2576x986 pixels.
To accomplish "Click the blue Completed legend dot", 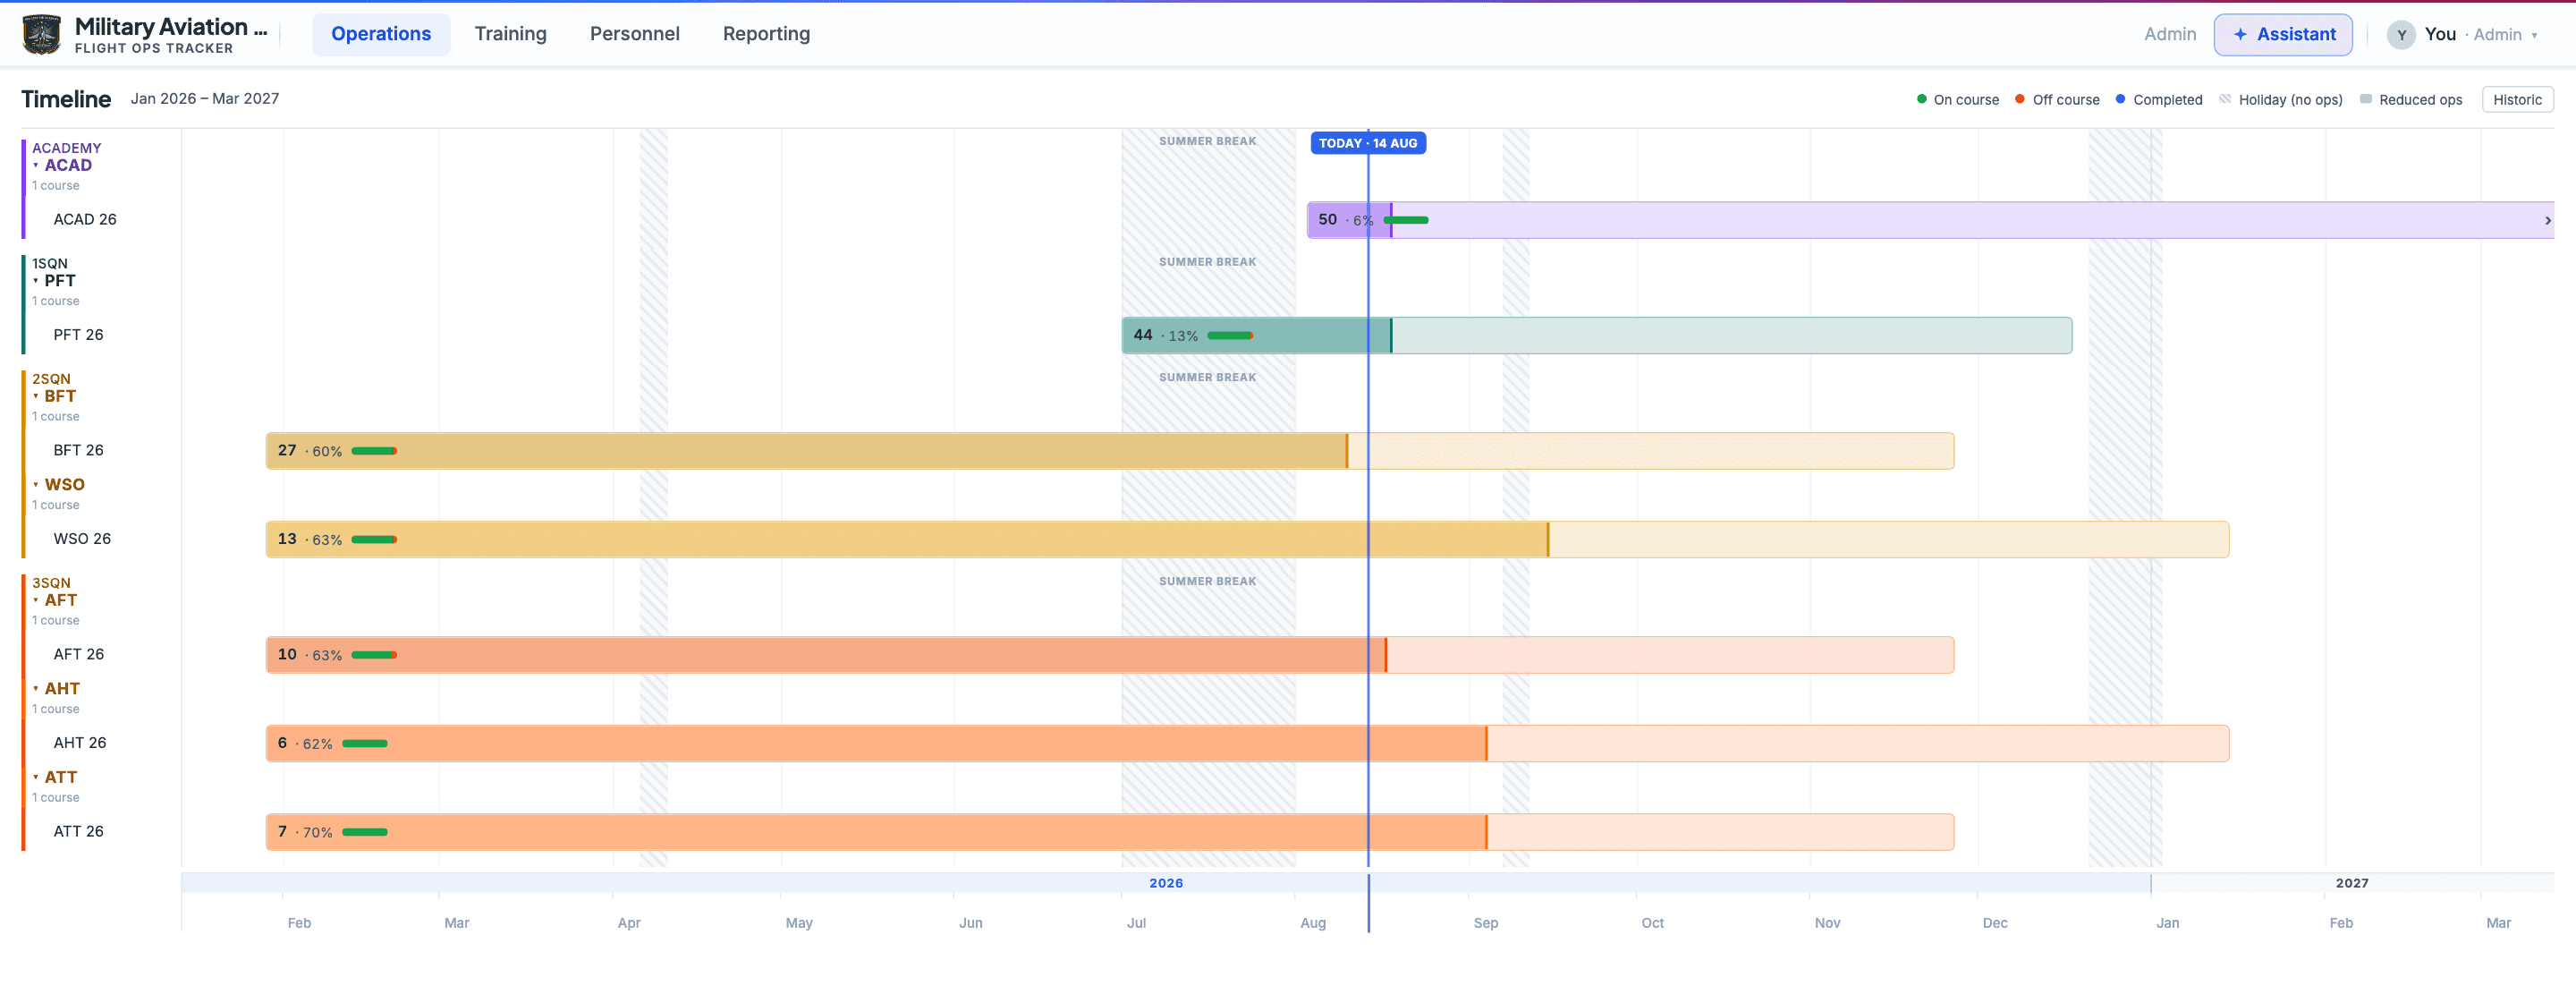I will 2120,99.
